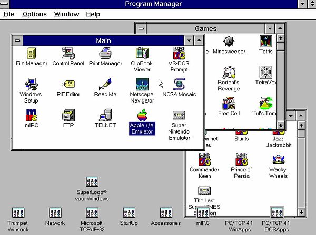
Task: Click Games window scrollbar up arrow
Action: 281,38
